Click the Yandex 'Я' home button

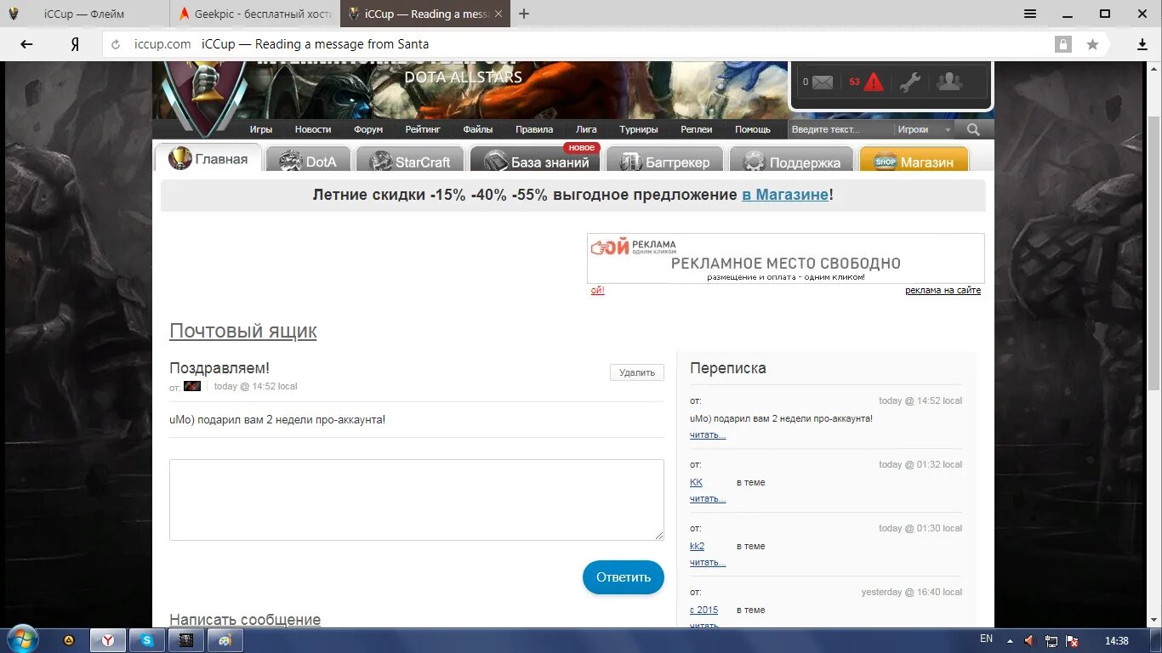point(75,44)
